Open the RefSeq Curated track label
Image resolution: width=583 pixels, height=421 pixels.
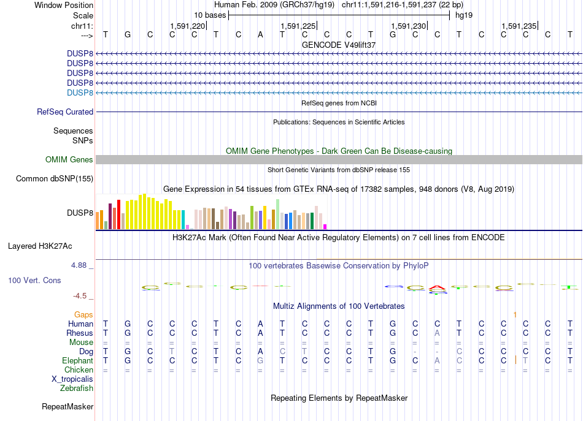click(x=65, y=112)
